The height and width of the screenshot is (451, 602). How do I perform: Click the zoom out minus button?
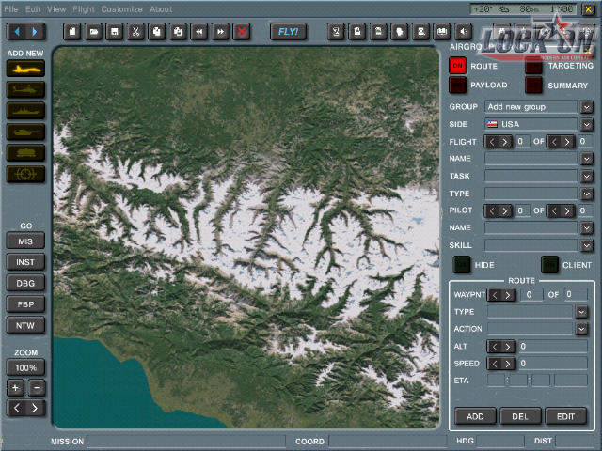click(x=36, y=387)
